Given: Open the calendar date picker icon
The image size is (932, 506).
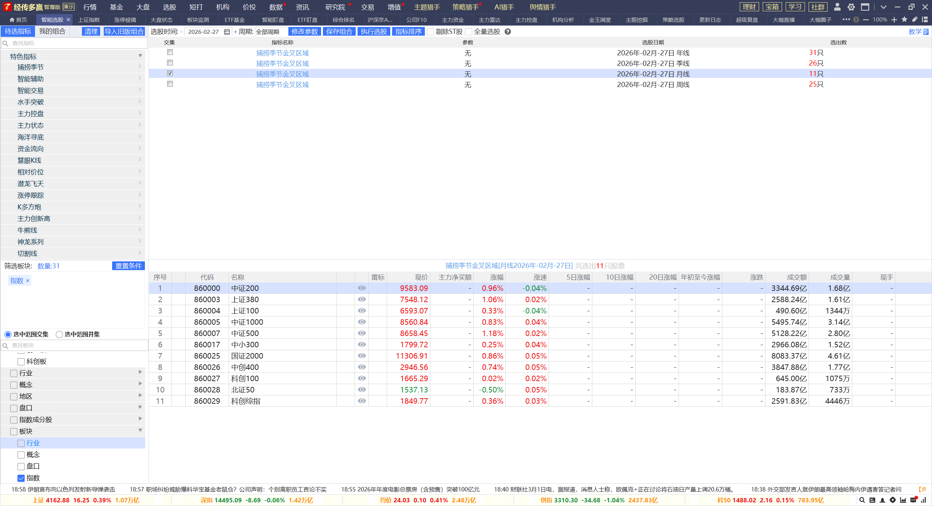Looking at the screenshot, I should click(227, 32).
